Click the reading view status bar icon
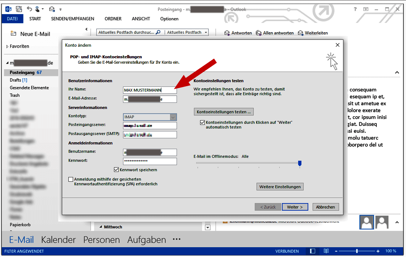This screenshot has width=406, height=257. [x=326, y=251]
